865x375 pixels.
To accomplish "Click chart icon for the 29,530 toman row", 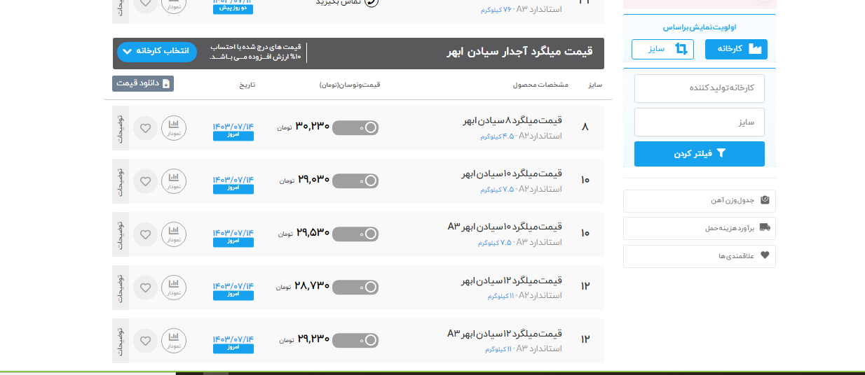I will coord(174,234).
